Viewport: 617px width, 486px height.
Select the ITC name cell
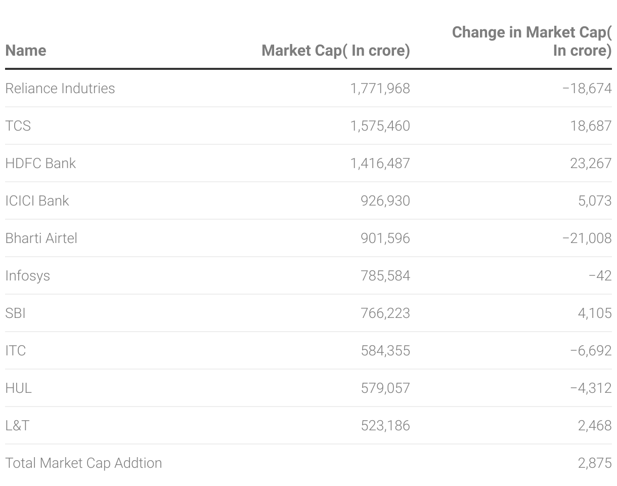(15, 351)
